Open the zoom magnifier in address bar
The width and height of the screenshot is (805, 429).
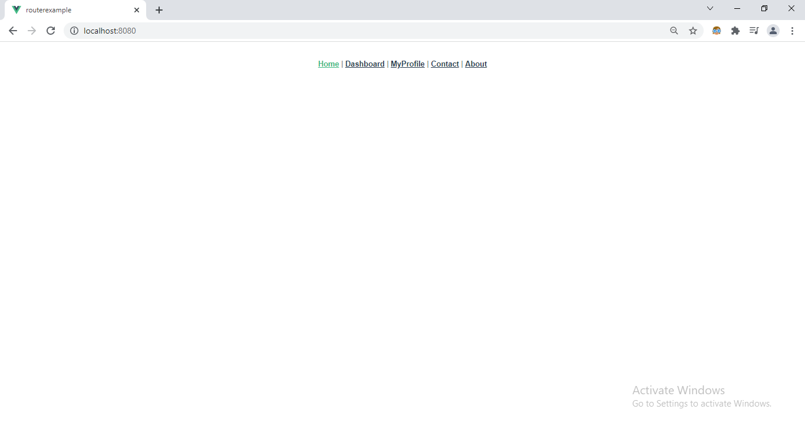pyautogui.click(x=674, y=31)
